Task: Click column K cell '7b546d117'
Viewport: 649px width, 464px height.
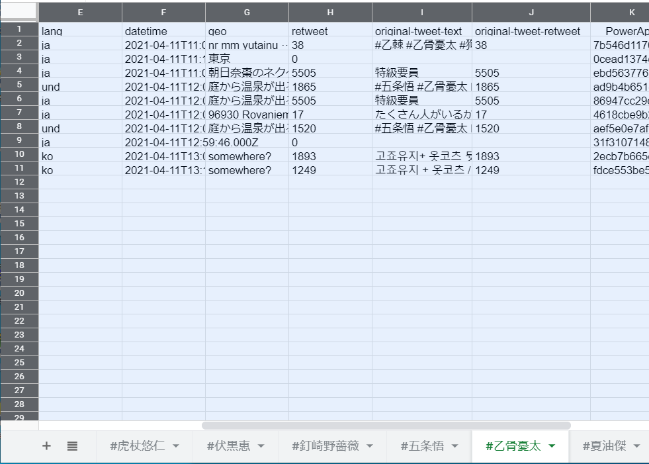Action: click(620, 43)
